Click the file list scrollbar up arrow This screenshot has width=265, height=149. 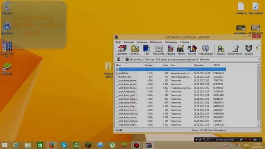(x=258, y=65)
